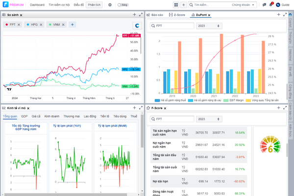Image resolution: width=294 pixels, height=196 pixels.
Task: Remove FPT from comparison
Action: pyautogui.click(x=19, y=24)
